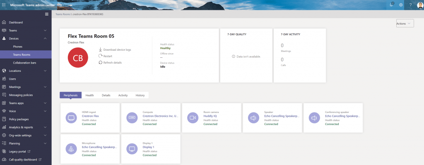The height and width of the screenshot is (165, 424).
Task: Switch to the History tab
Action: [x=140, y=95]
